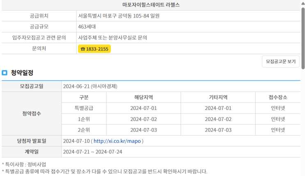Viewport: 305px width, 176px height.
Task: Click the note starting 특별공급 종류에 따라
Action: pos(105,171)
